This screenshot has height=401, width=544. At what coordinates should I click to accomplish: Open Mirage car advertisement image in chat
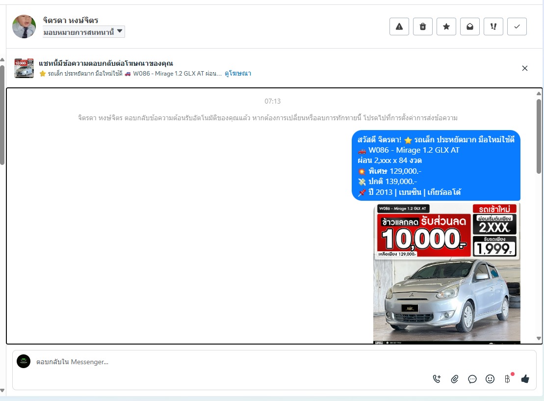(x=446, y=273)
